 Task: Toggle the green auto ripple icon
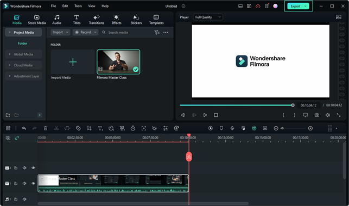tap(254, 128)
